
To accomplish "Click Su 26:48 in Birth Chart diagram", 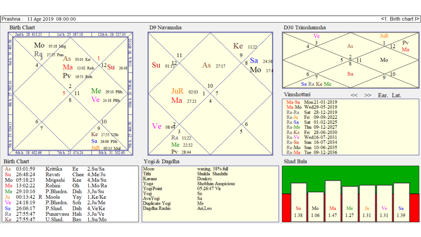I will point(117,67).
